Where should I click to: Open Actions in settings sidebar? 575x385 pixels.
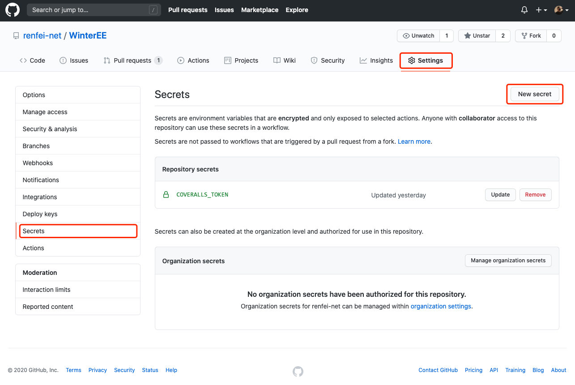tap(78, 248)
